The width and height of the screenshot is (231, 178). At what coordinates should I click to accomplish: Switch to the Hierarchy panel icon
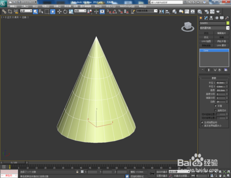(211, 18)
